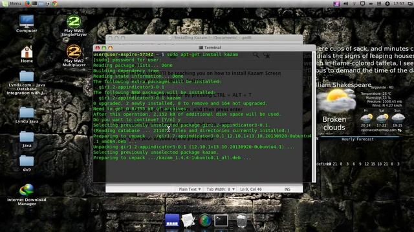Click the Broken clouds weather icon
414x232 pixels.
336,101
